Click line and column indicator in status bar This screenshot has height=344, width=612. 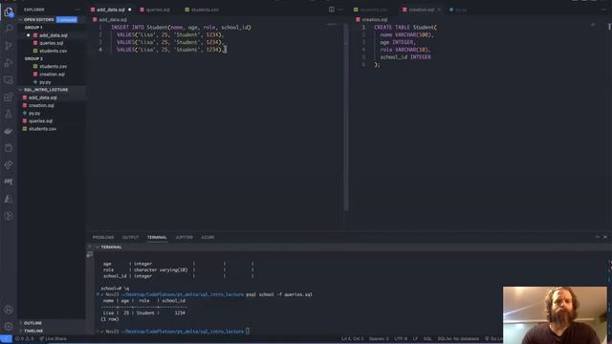coord(353,339)
